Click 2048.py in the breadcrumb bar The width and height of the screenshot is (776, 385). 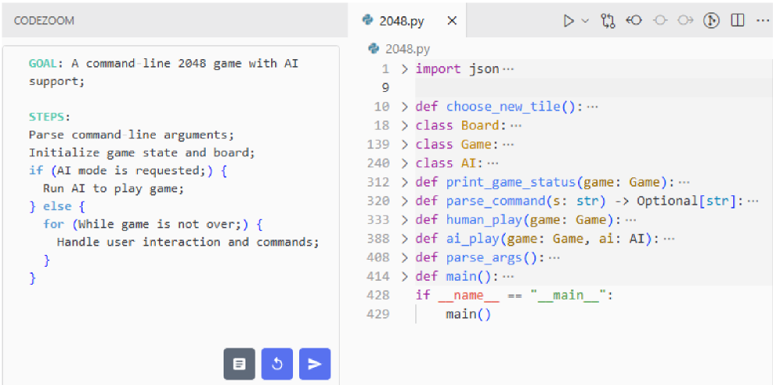(x=407, y=48)
